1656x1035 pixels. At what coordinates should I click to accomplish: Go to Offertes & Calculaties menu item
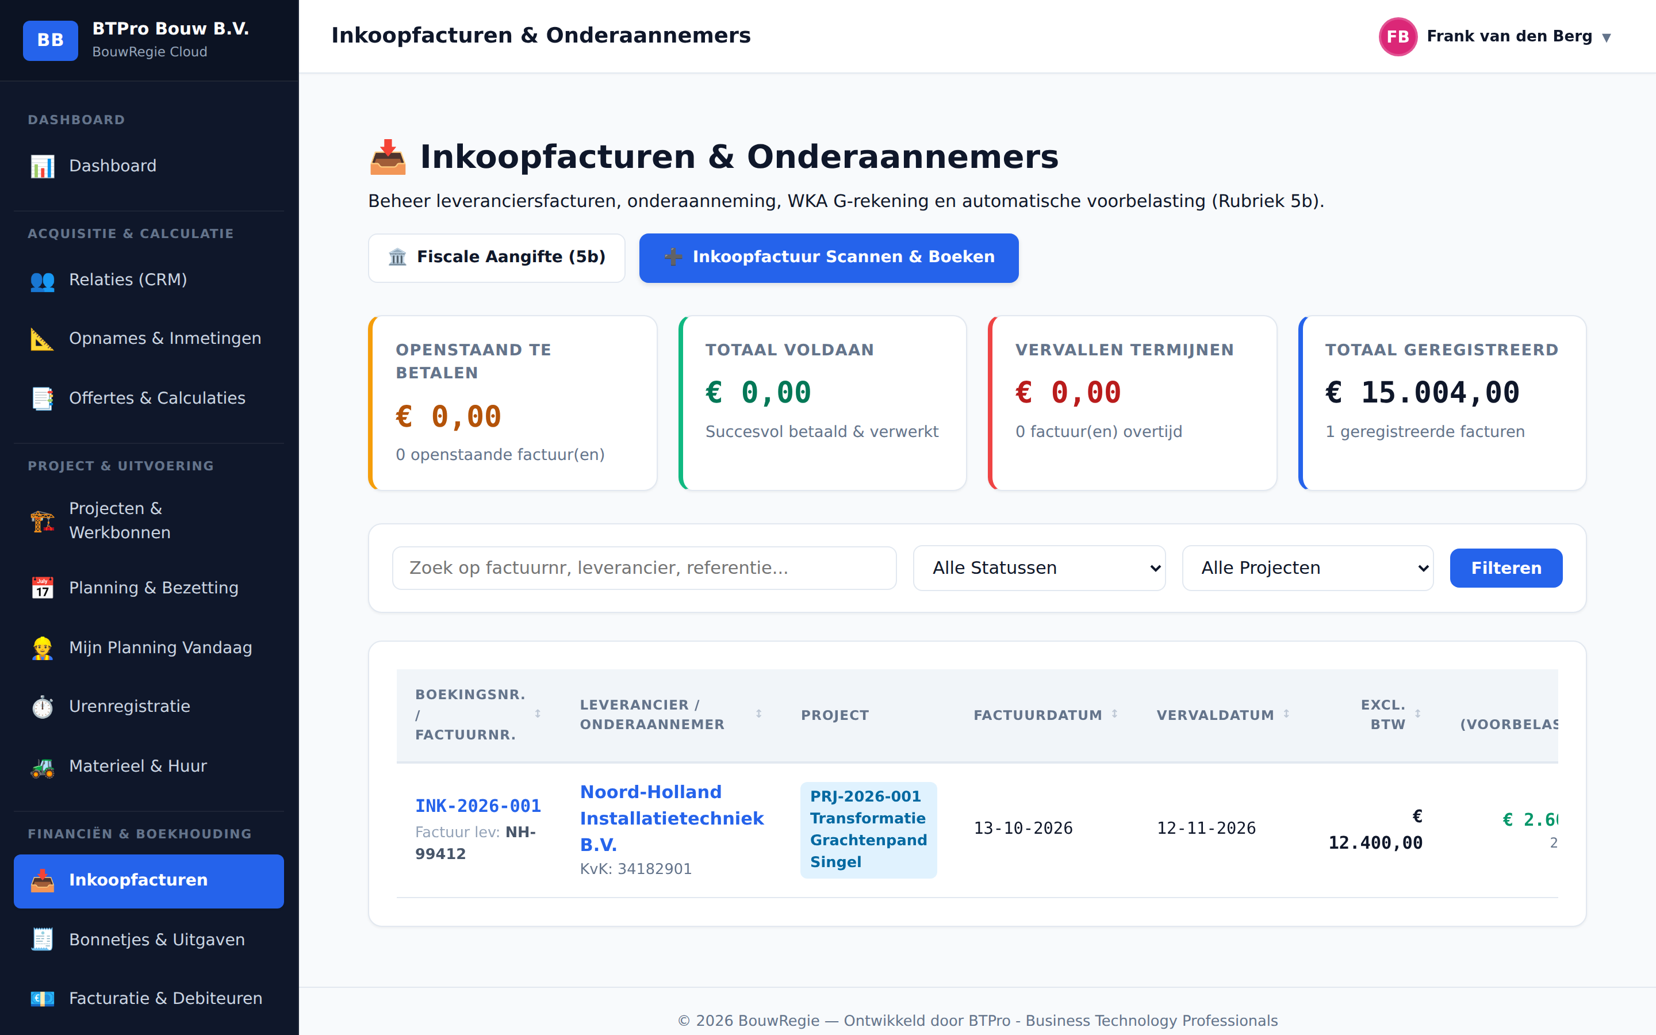[148, 398]
